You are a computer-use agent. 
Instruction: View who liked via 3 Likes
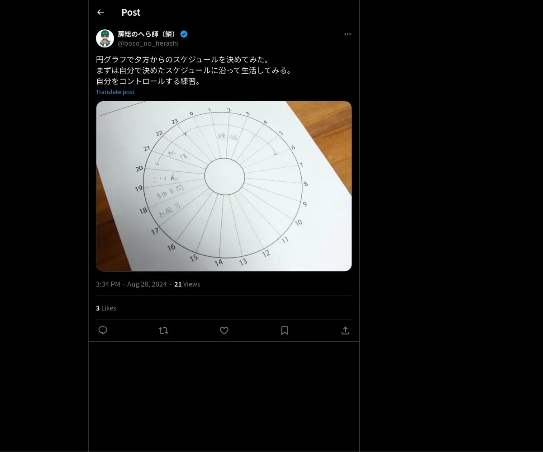(106, 308)
